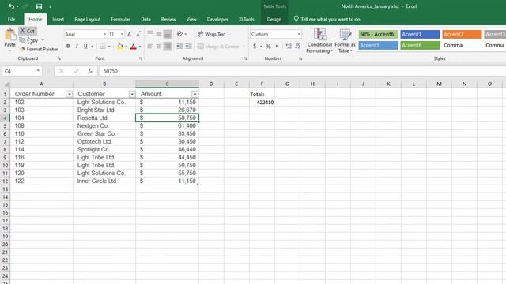Apply the 60% - Accent6 cell style
506x284 pixels.
378,34
